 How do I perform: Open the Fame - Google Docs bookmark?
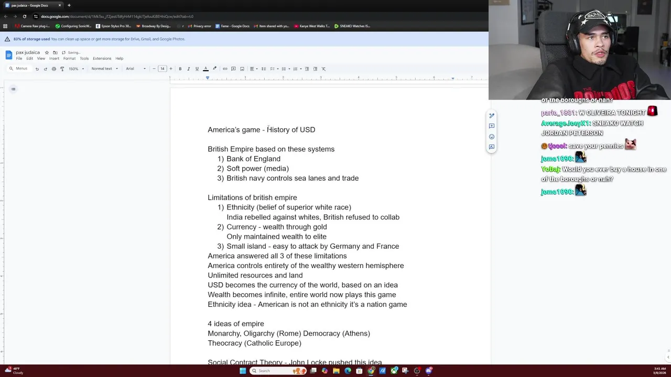[232, 26]
